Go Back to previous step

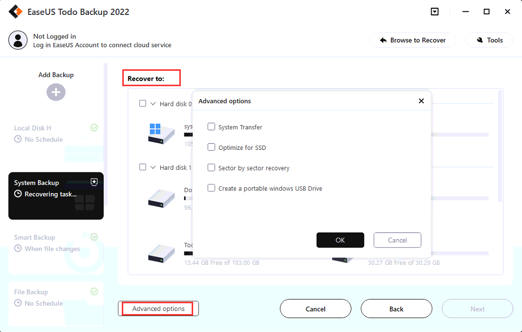click(397, 309)
